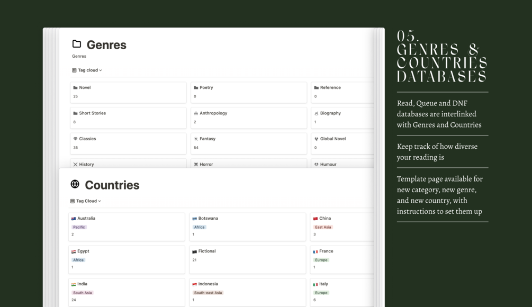Click the folder icon beside Genres title
This screenshot has height=307, width=532.
pyautogui.click(x=77, y=44)
